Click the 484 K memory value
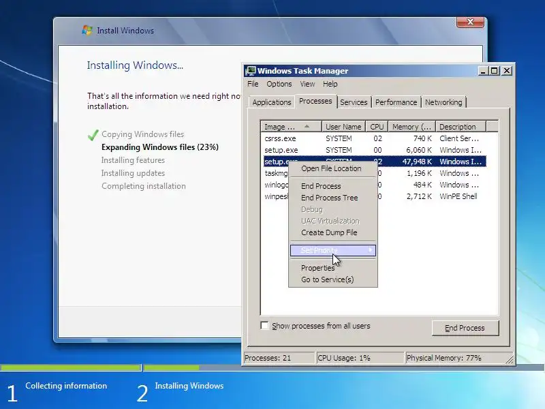Screen dimensions: 545x409 422,185
